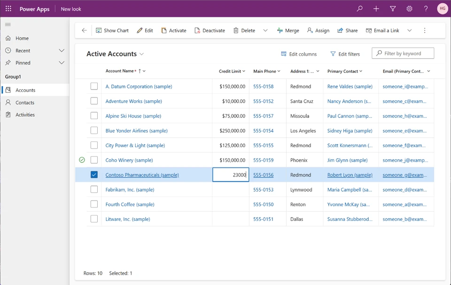Click the back arrow in command bar

click(85, 30)
